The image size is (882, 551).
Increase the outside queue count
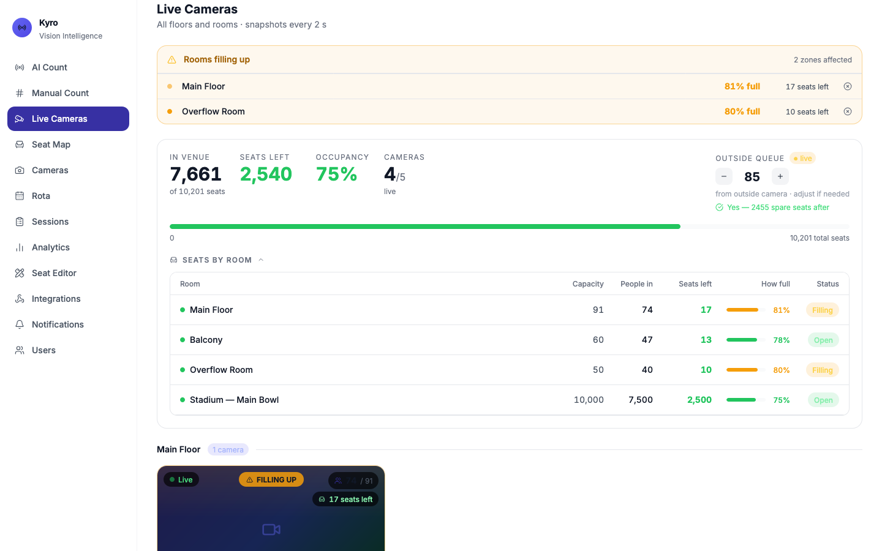780,176
